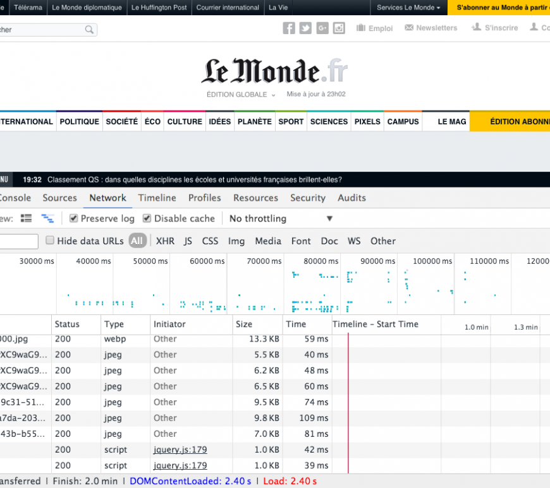550x488 pixels.
Task: Click the Emploi briefcase icon
Action: click(x=360, y=28)
